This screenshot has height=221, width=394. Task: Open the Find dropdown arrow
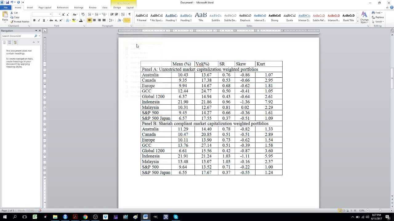pyautogui.click(x=382, y=13)
